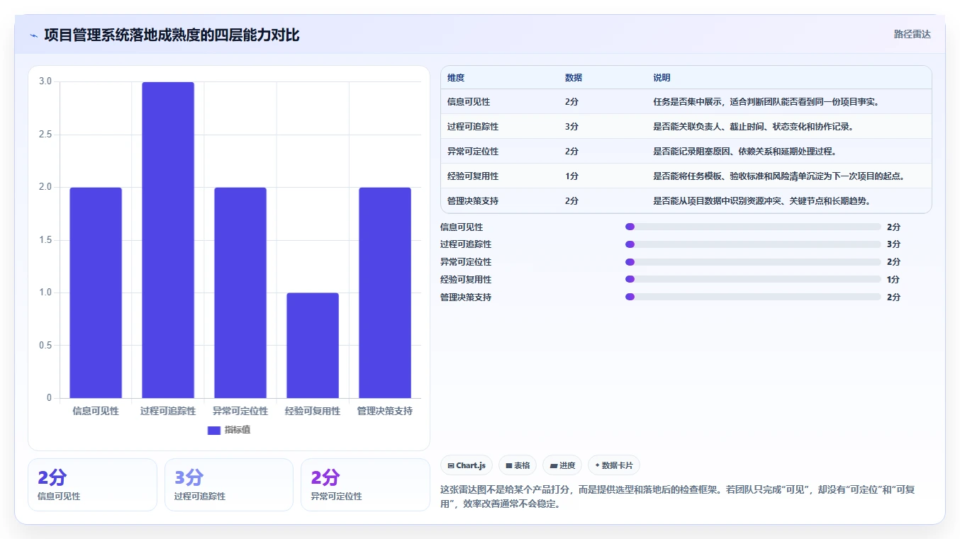Click the 过程可追踪性 progress bar

coord(753,244)
